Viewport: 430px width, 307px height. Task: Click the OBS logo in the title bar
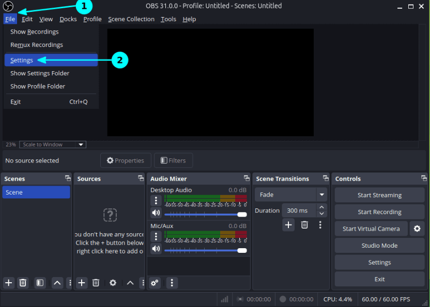point(8,6)
